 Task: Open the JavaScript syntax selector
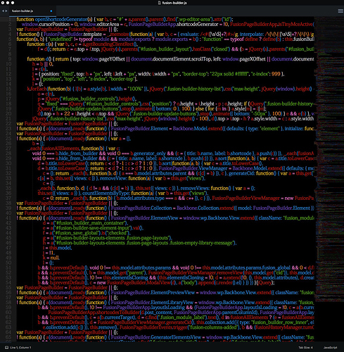pos(330,347)
